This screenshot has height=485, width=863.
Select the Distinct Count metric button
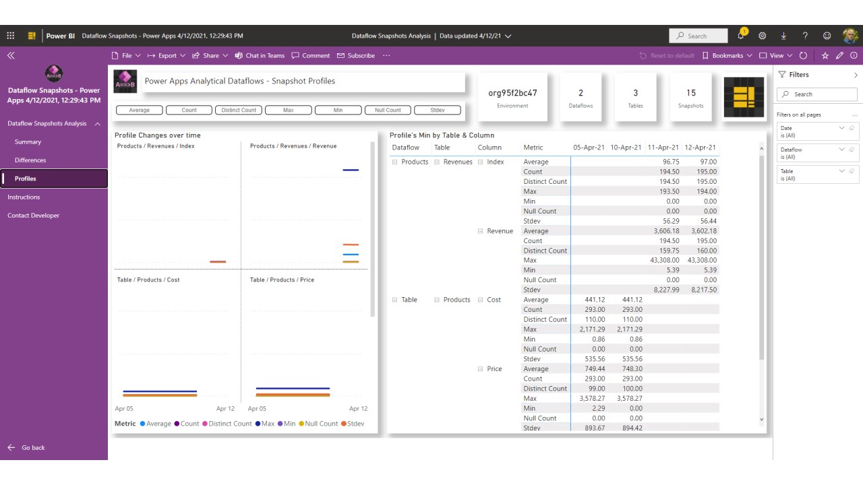[239, 110]
